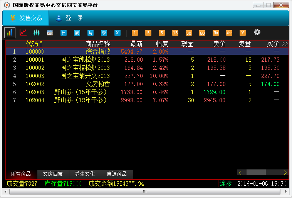Switch to 文房四宝 tab
This screenshot has width=292, height=198.
pyautogui.click(x=53, y=174)
